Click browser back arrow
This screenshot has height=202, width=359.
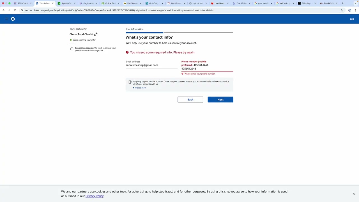3,10
